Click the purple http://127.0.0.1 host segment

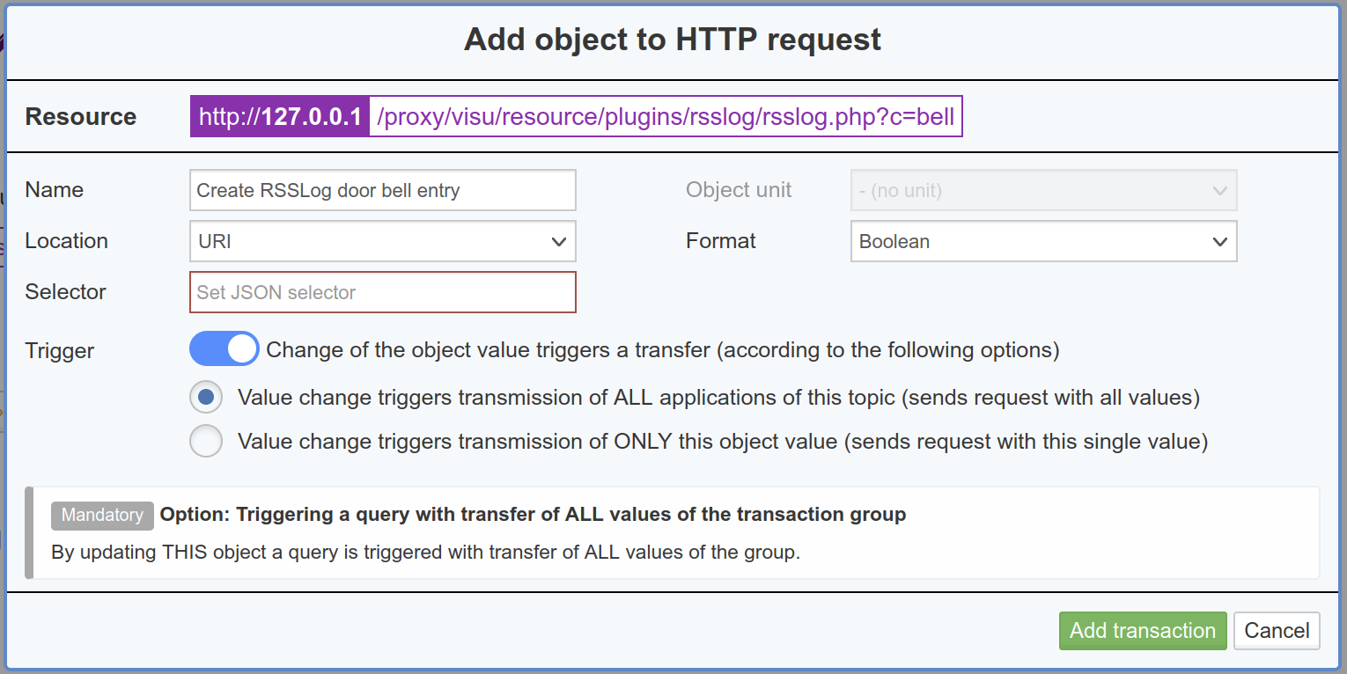(280, 117)
